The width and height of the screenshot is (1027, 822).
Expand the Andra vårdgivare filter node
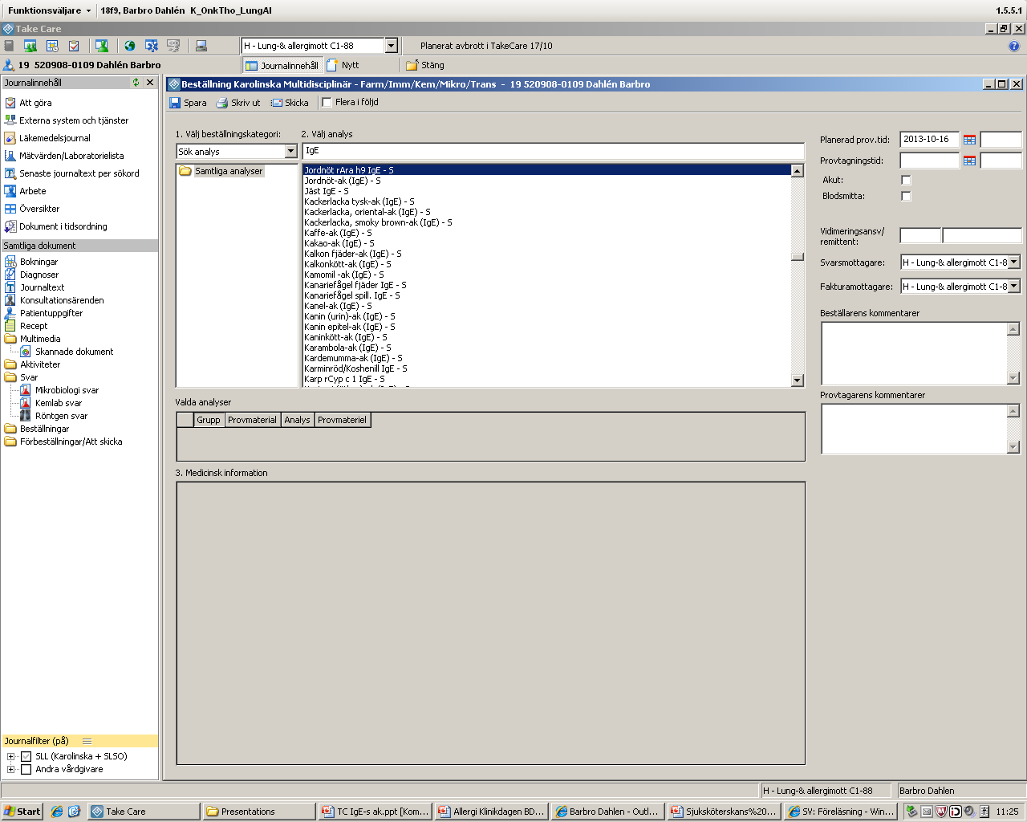[x=10, y=769]
